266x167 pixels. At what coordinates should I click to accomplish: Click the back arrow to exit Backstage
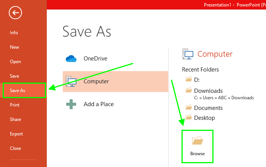click(16, 13)
